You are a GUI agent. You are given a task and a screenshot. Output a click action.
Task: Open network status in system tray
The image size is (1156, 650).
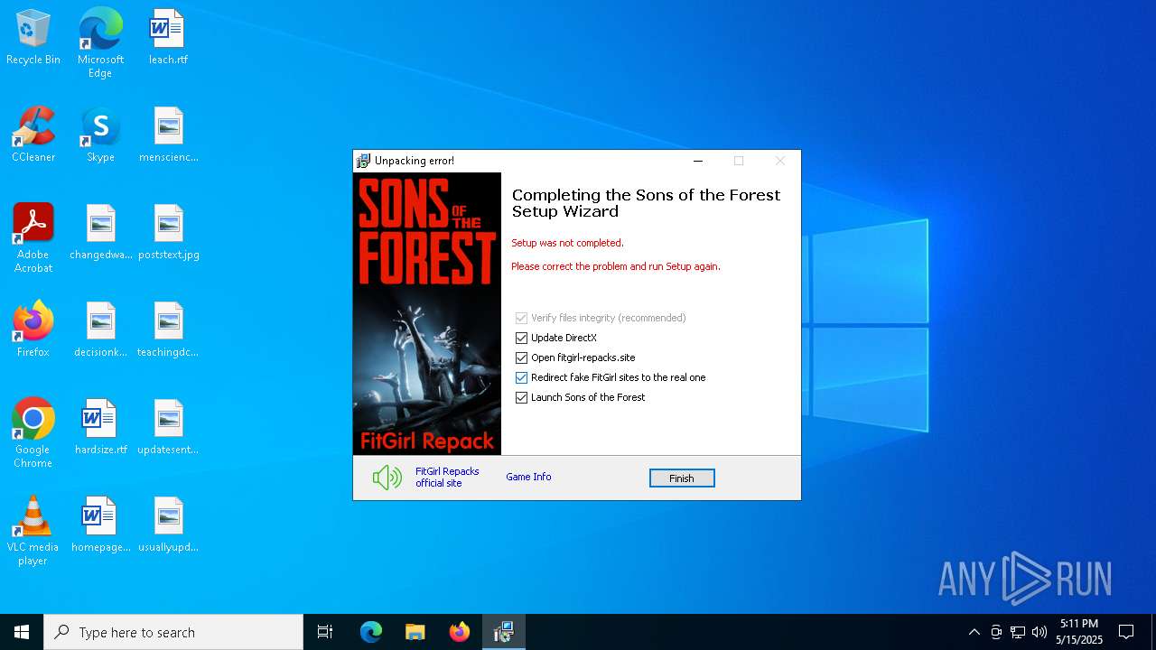pyautogui.click(x=1018, y=632)
